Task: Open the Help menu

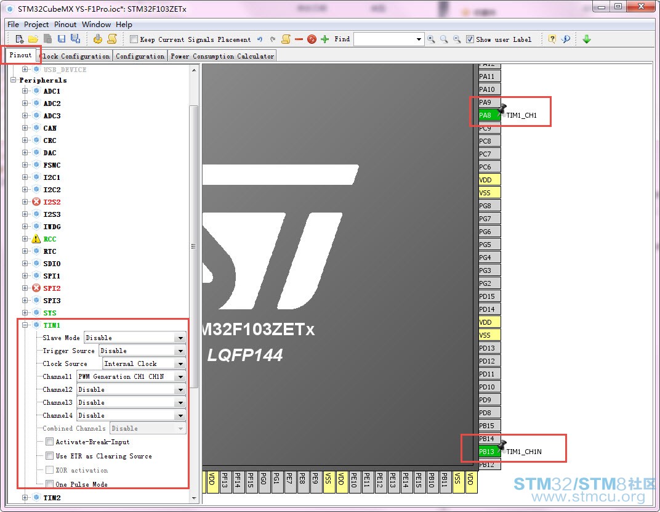Action: point(124,25)
